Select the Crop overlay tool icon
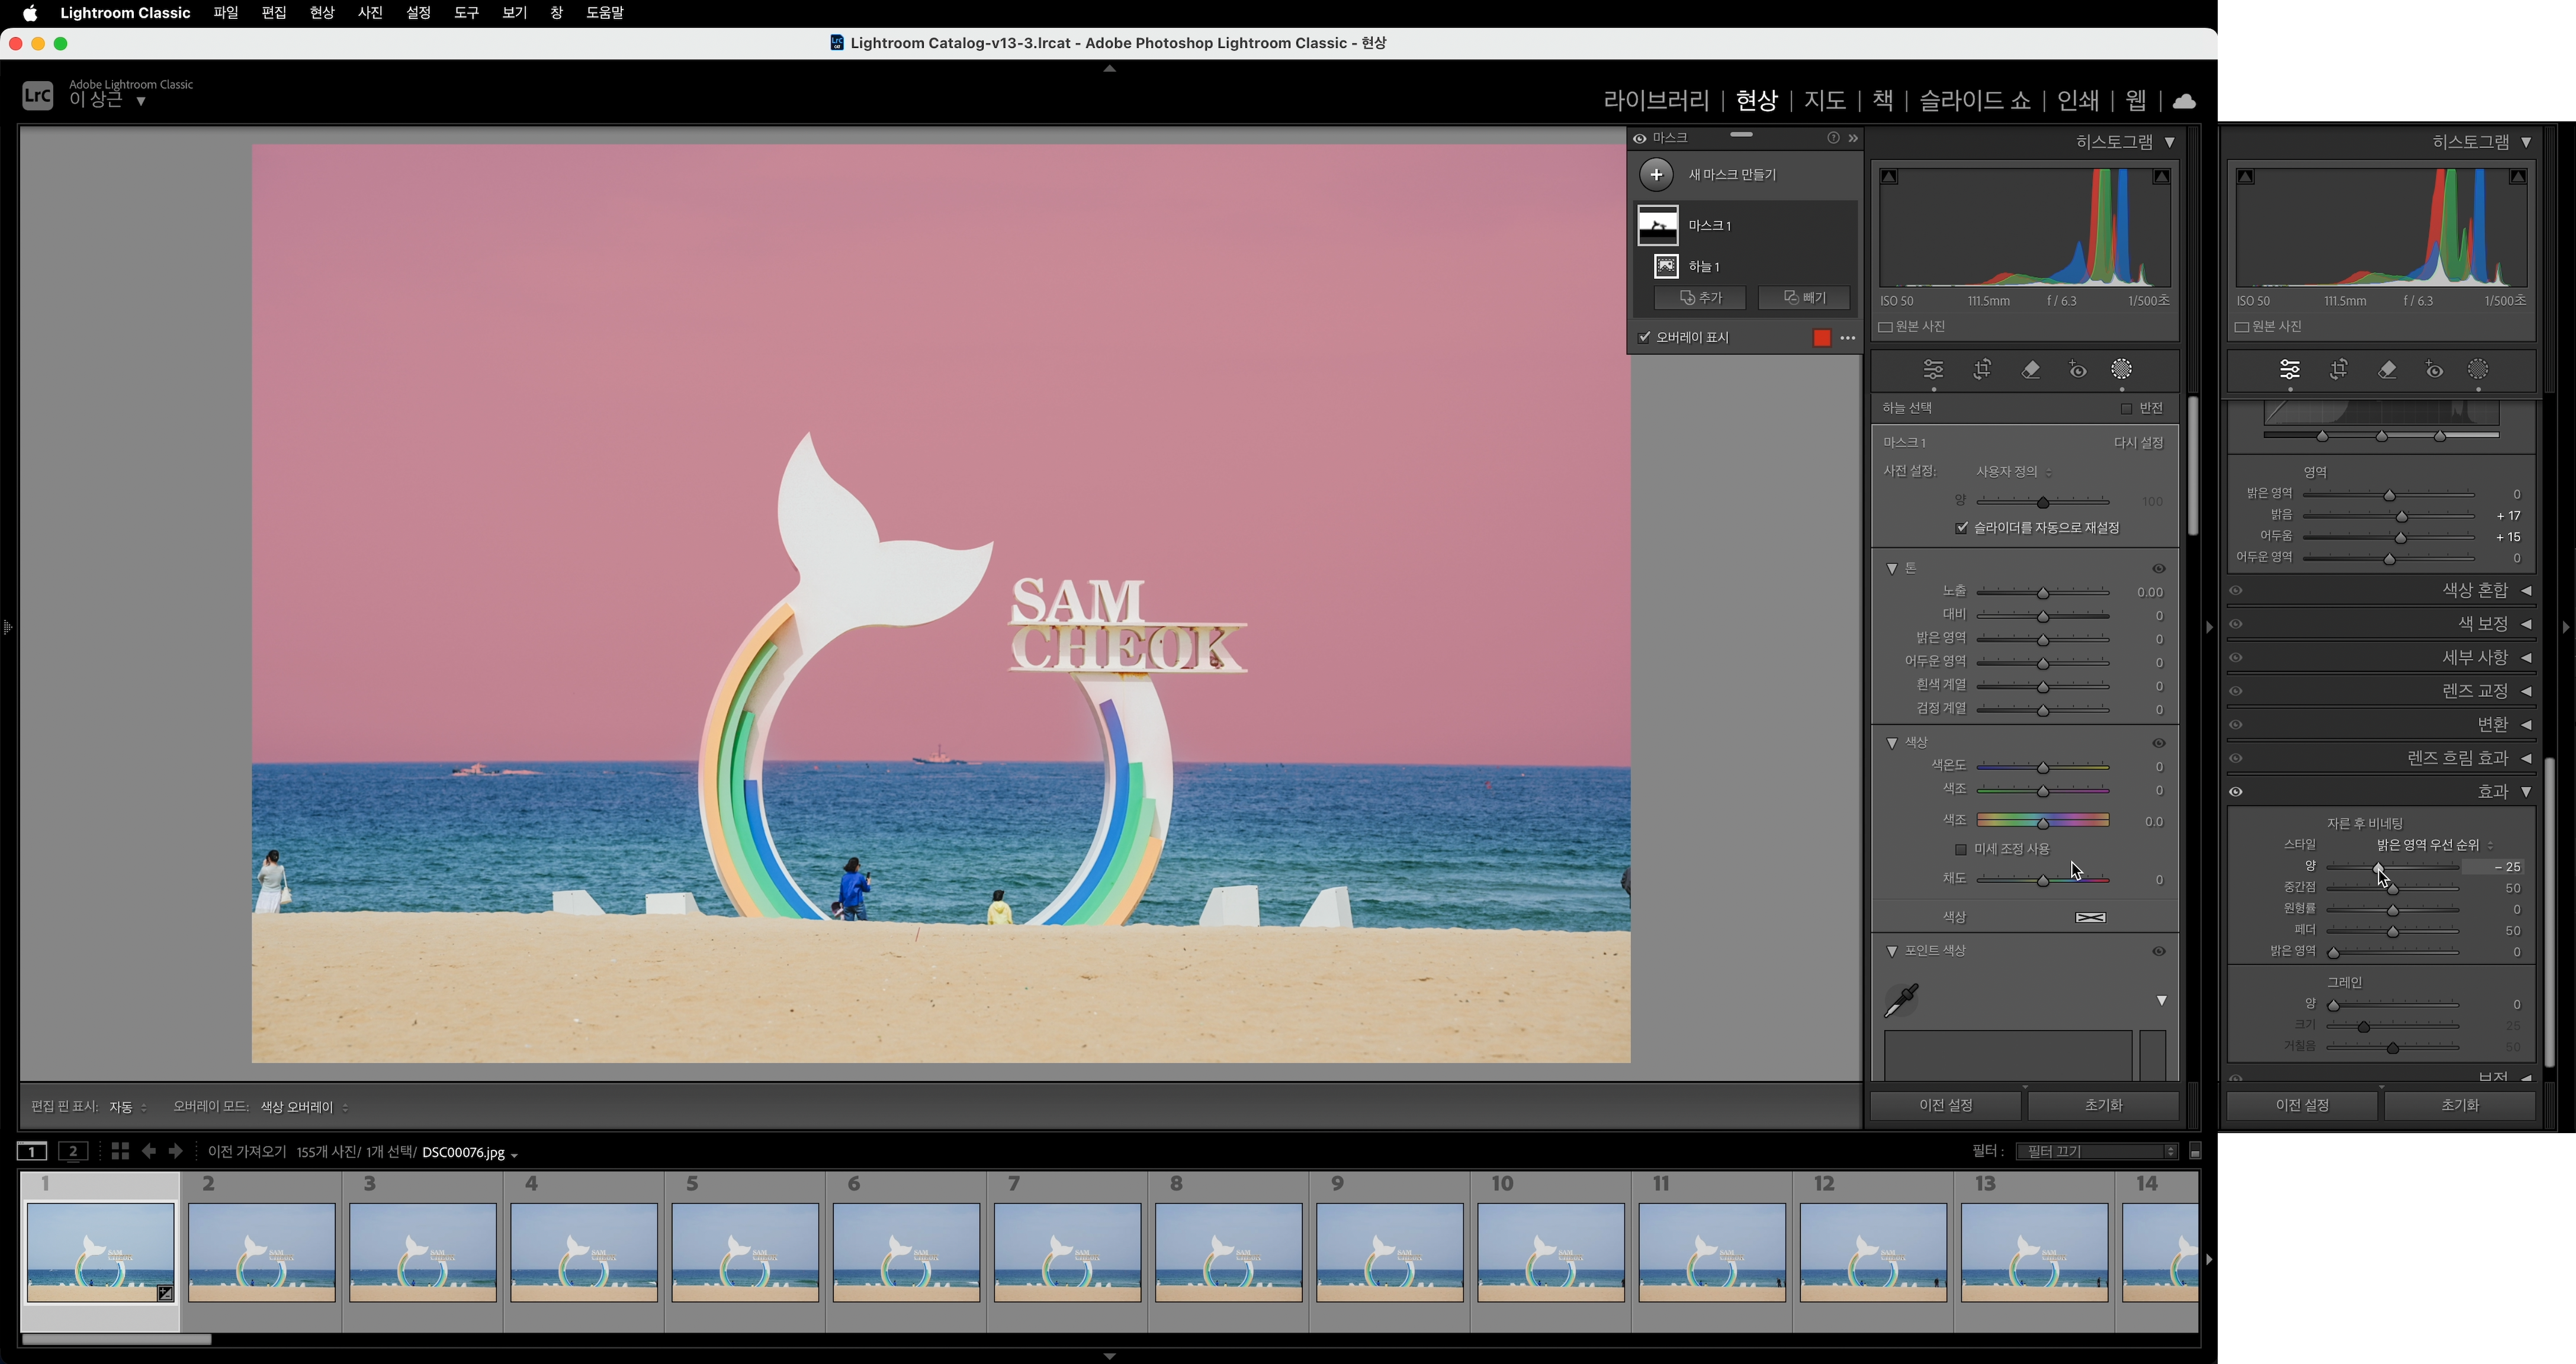2576x1364 pixels. click(1982, 370)
